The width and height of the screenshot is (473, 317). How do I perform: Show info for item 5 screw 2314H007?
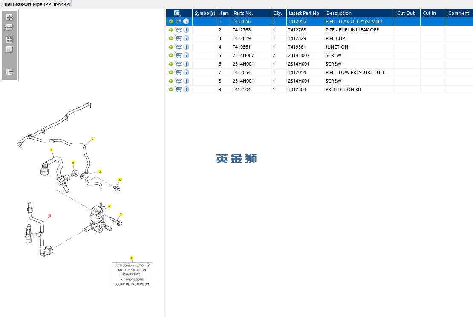186,55
